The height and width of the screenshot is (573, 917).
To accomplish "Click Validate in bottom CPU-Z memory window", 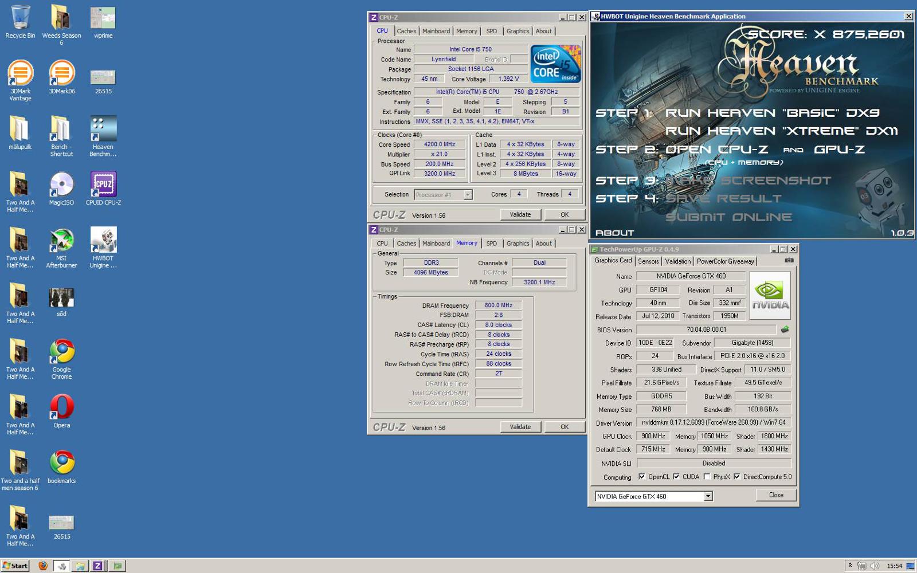I will [x=520, y=427].
